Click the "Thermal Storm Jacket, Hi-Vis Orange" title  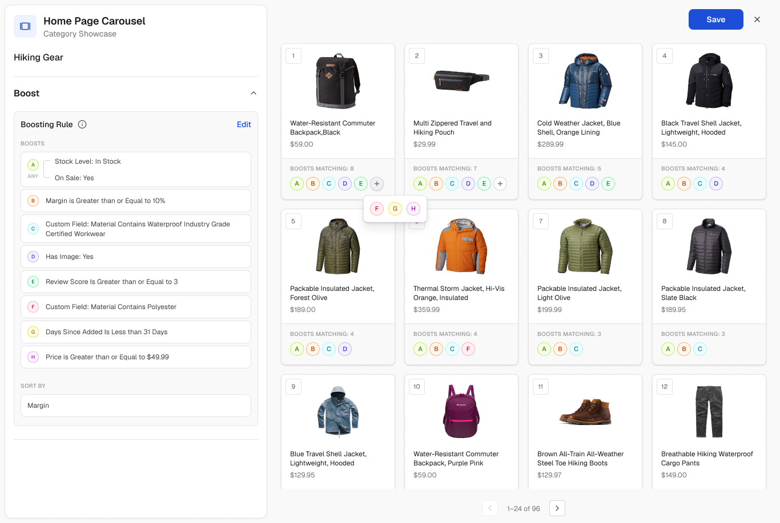pyautogui.click(x=459, y=293)
